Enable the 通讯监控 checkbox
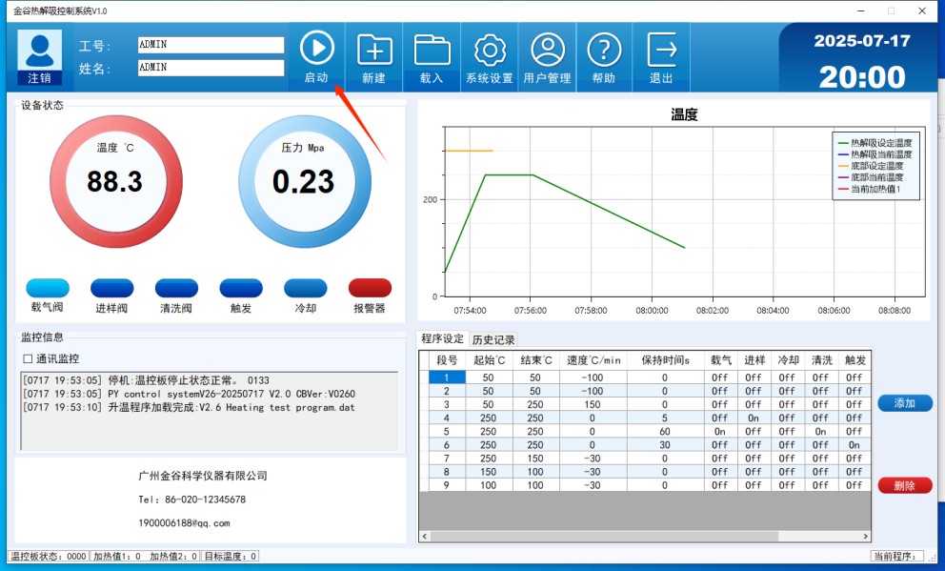 coord(28,358)
